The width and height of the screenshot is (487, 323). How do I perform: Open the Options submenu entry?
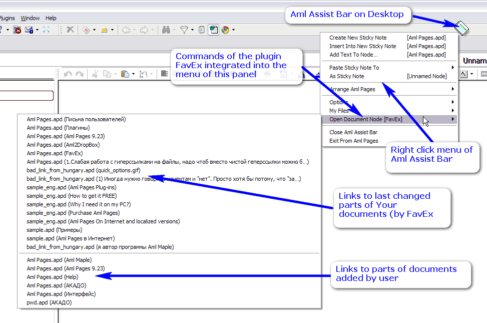click(x=388, y=102)
